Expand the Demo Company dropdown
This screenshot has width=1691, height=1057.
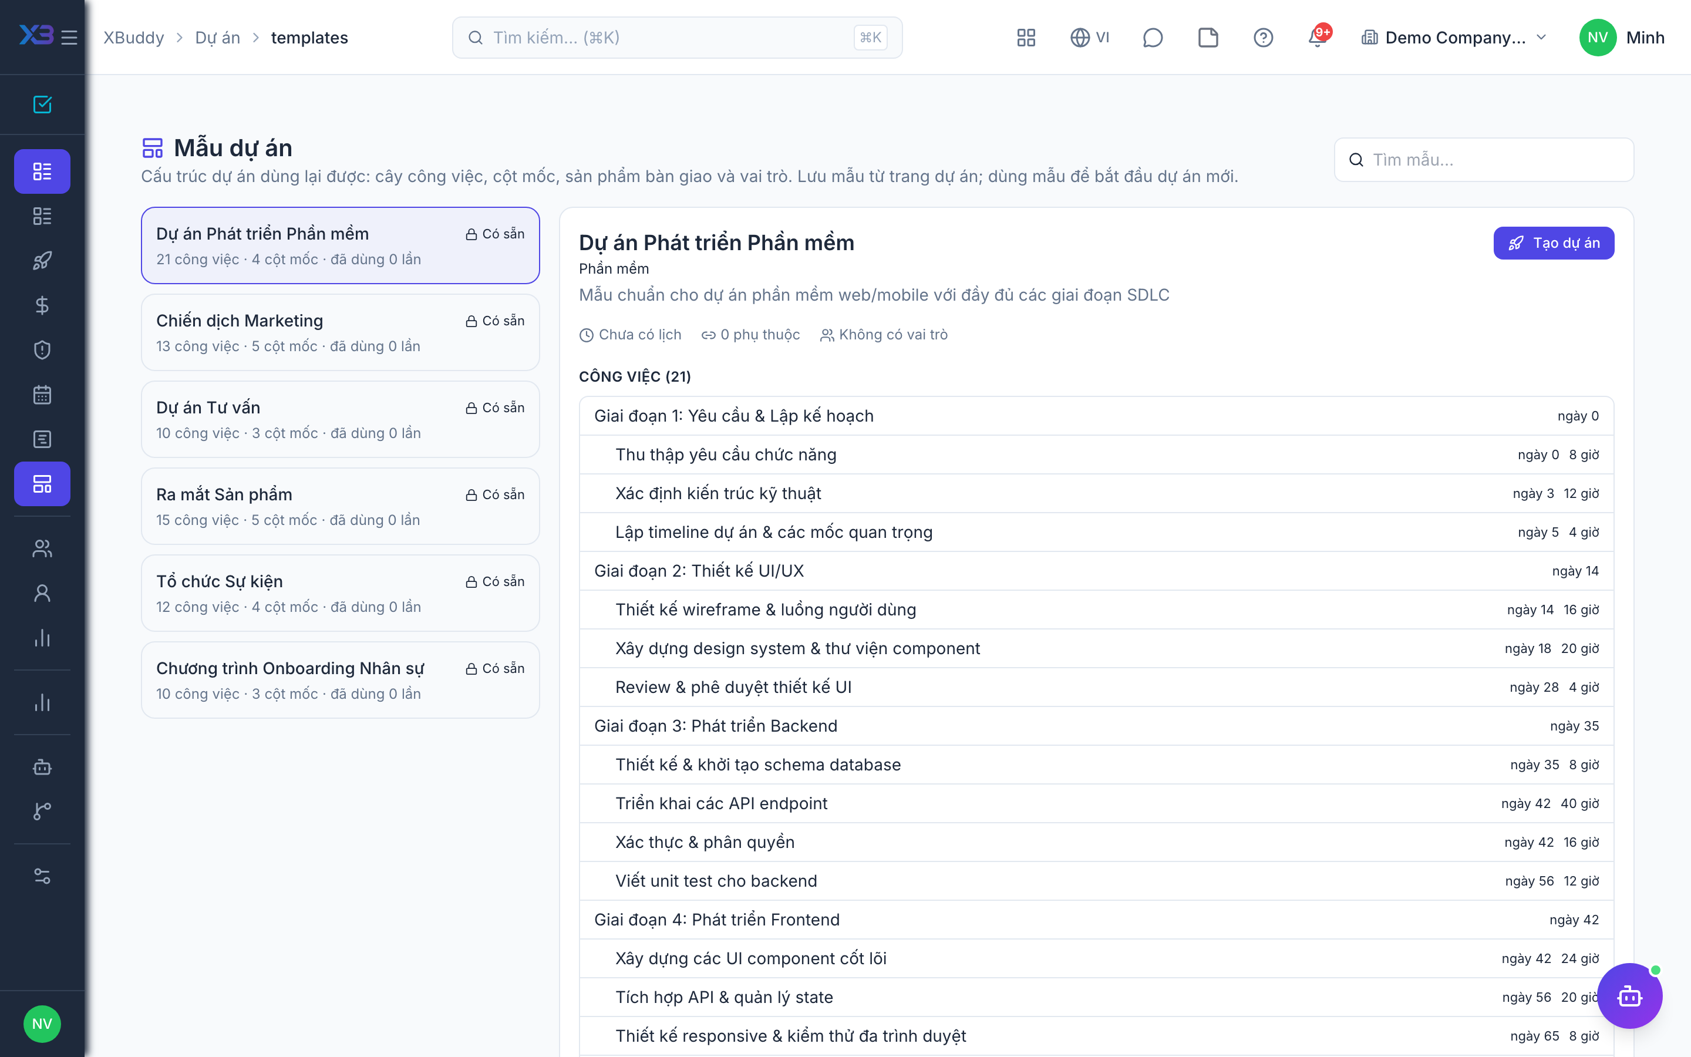click(x=1454, y=38)
